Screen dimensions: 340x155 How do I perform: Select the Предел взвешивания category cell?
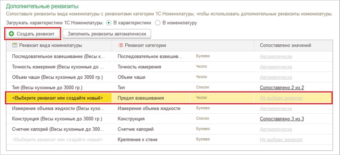point(141,98)
